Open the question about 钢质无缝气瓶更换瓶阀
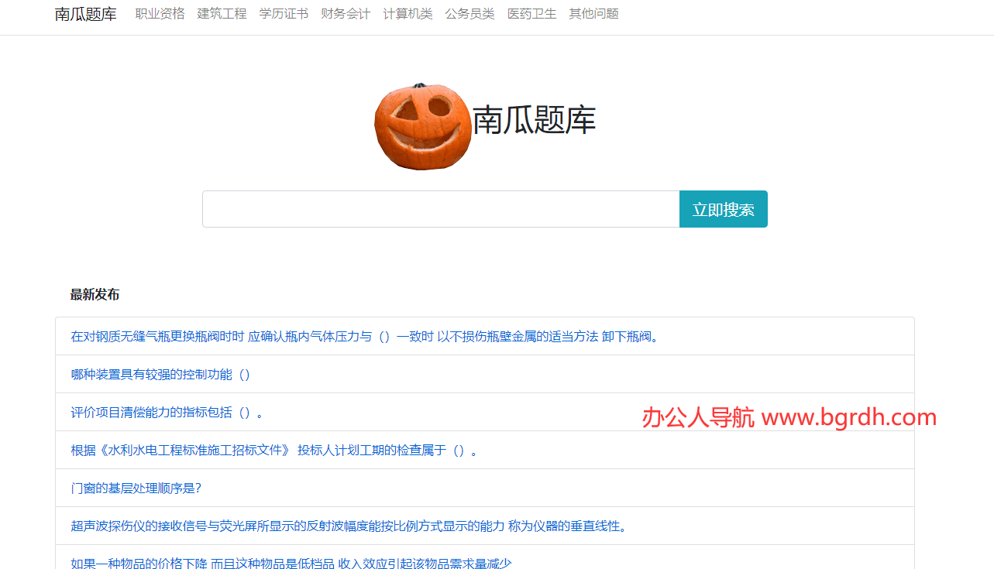Image resolution: width=994 pixels, height=569 pixels. (363, 336)
